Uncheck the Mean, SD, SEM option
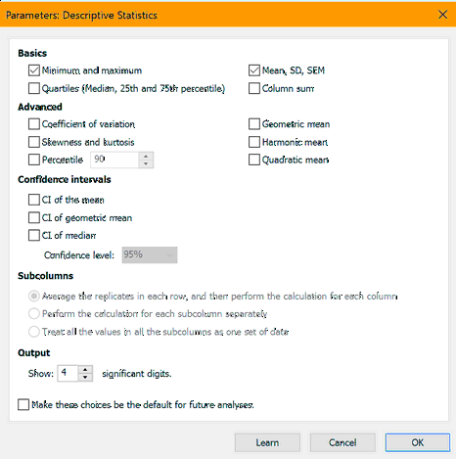Screen dimensions: 456x459 254,70
